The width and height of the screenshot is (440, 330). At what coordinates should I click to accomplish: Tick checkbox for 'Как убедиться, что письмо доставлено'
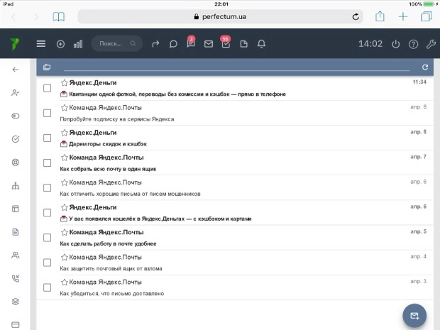click(x=47, y=287)
